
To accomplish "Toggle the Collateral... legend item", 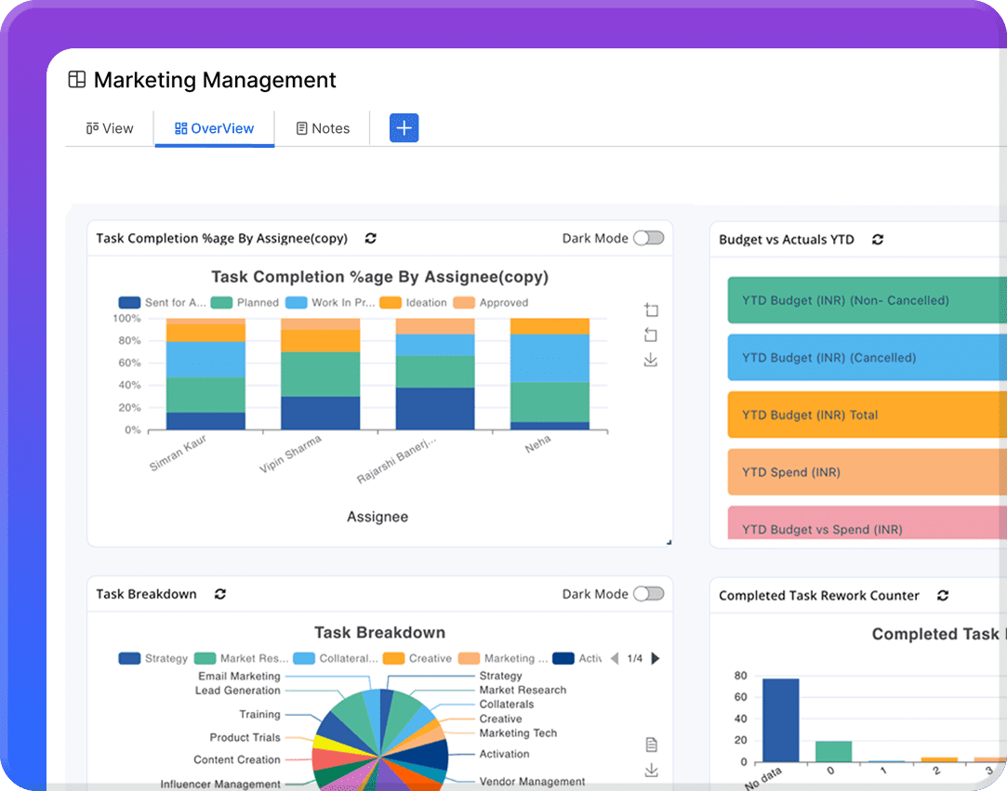I will click(336, 658).
